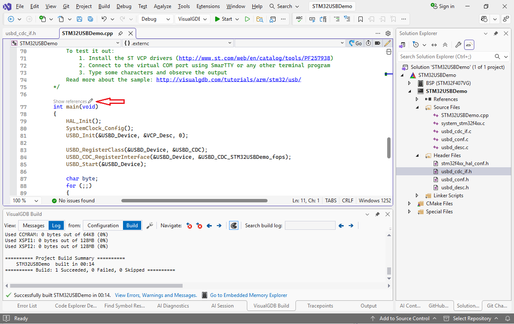Click the Solution Explorer properties wrench icon
The width and height of the screenshot is (514, 324).
(x=458, y=45)
